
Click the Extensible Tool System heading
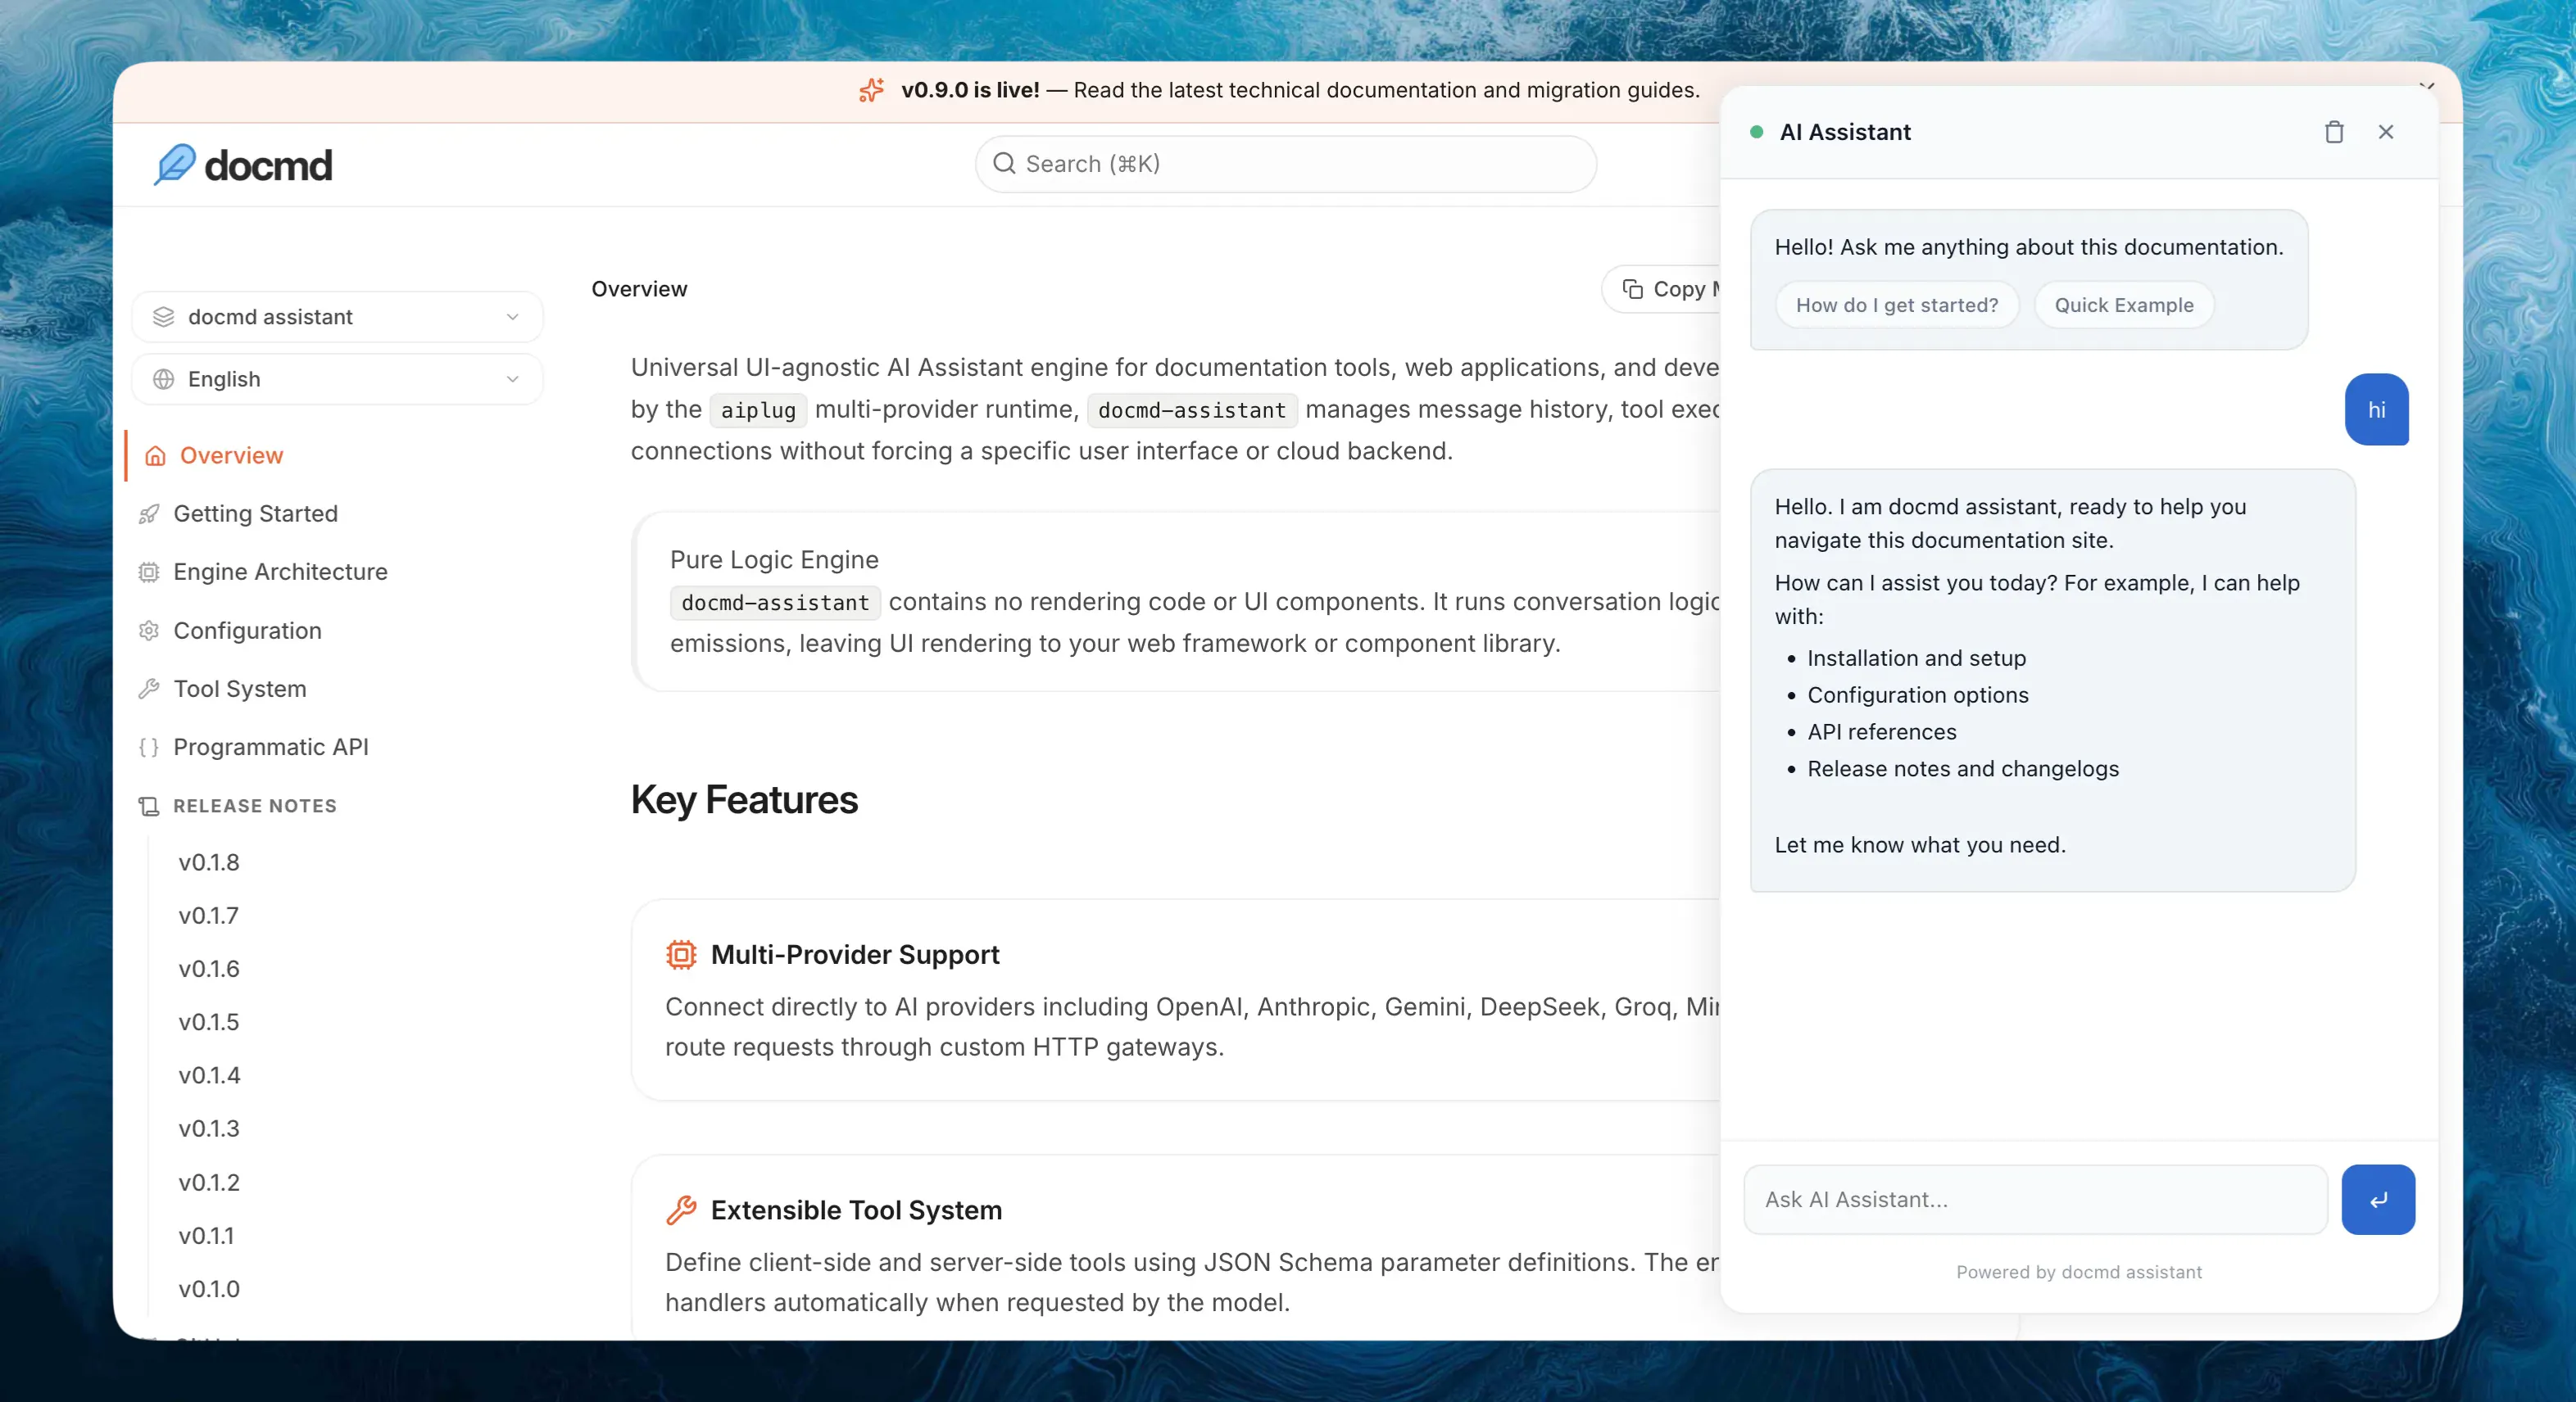point(856,1210)
